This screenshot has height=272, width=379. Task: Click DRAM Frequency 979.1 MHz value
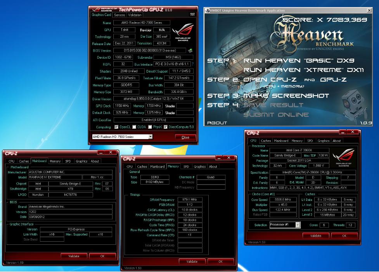pyautogui.click(x=190, y=200)
